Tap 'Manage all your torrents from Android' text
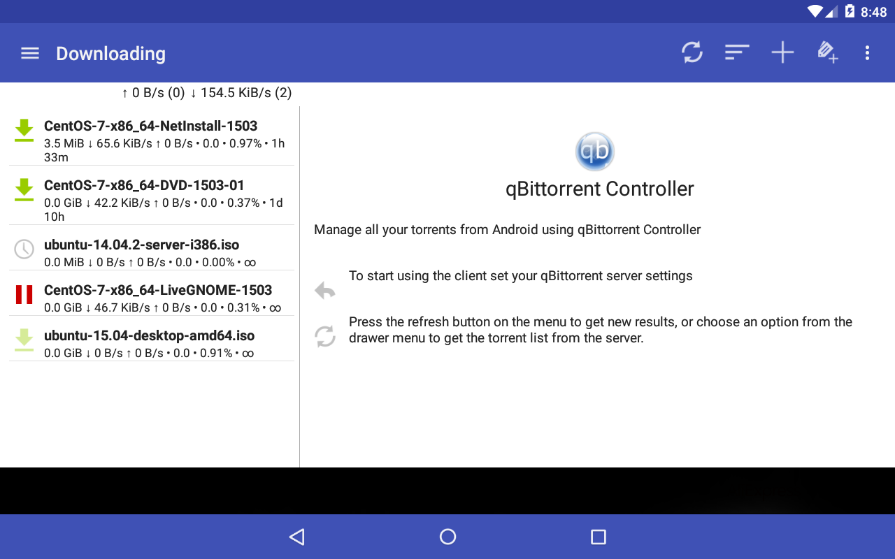Screen dimensions: 895x559 click(x=507, y=230)
